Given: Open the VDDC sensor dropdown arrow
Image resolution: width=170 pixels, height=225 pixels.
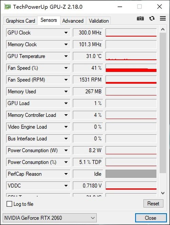Looking at the screenshot, I should click(x=66, y=186).
